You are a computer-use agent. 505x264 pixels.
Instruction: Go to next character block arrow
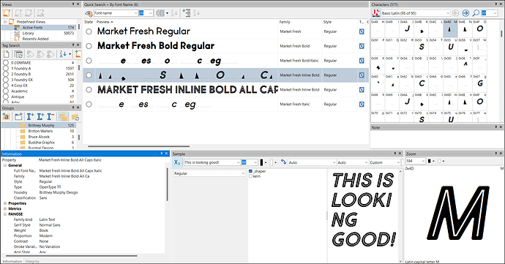(x=465, y=13)
